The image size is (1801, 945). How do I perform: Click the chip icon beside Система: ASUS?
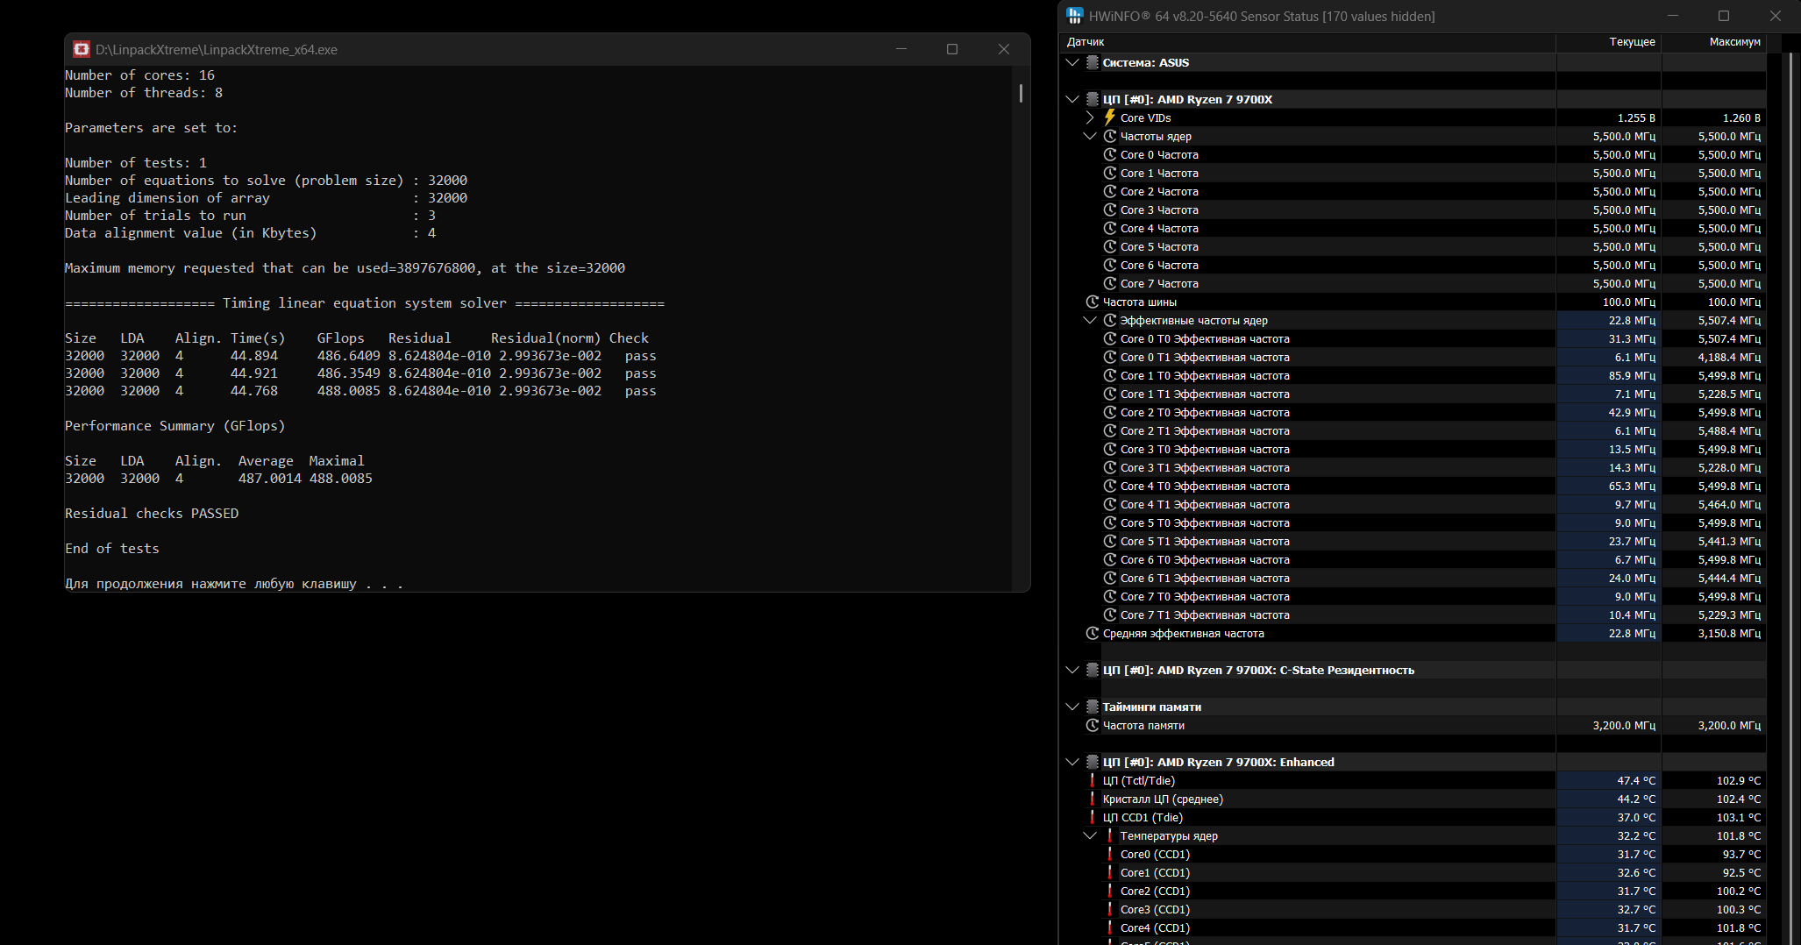1093,62
